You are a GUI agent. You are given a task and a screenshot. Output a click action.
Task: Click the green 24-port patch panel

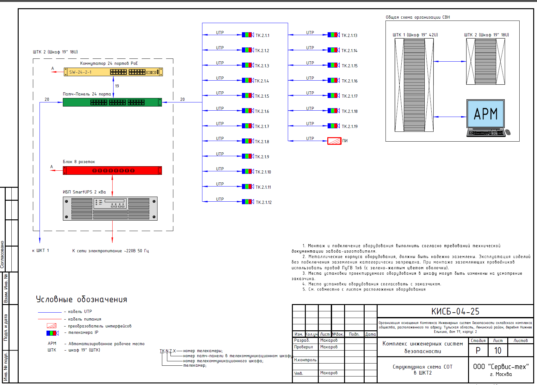(x=112, y=102)
